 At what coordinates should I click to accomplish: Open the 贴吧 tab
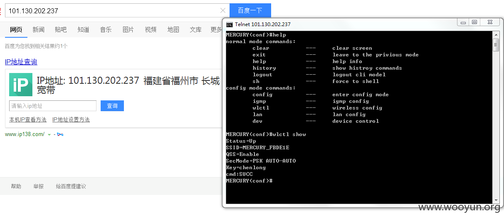[x=61, y=29]
